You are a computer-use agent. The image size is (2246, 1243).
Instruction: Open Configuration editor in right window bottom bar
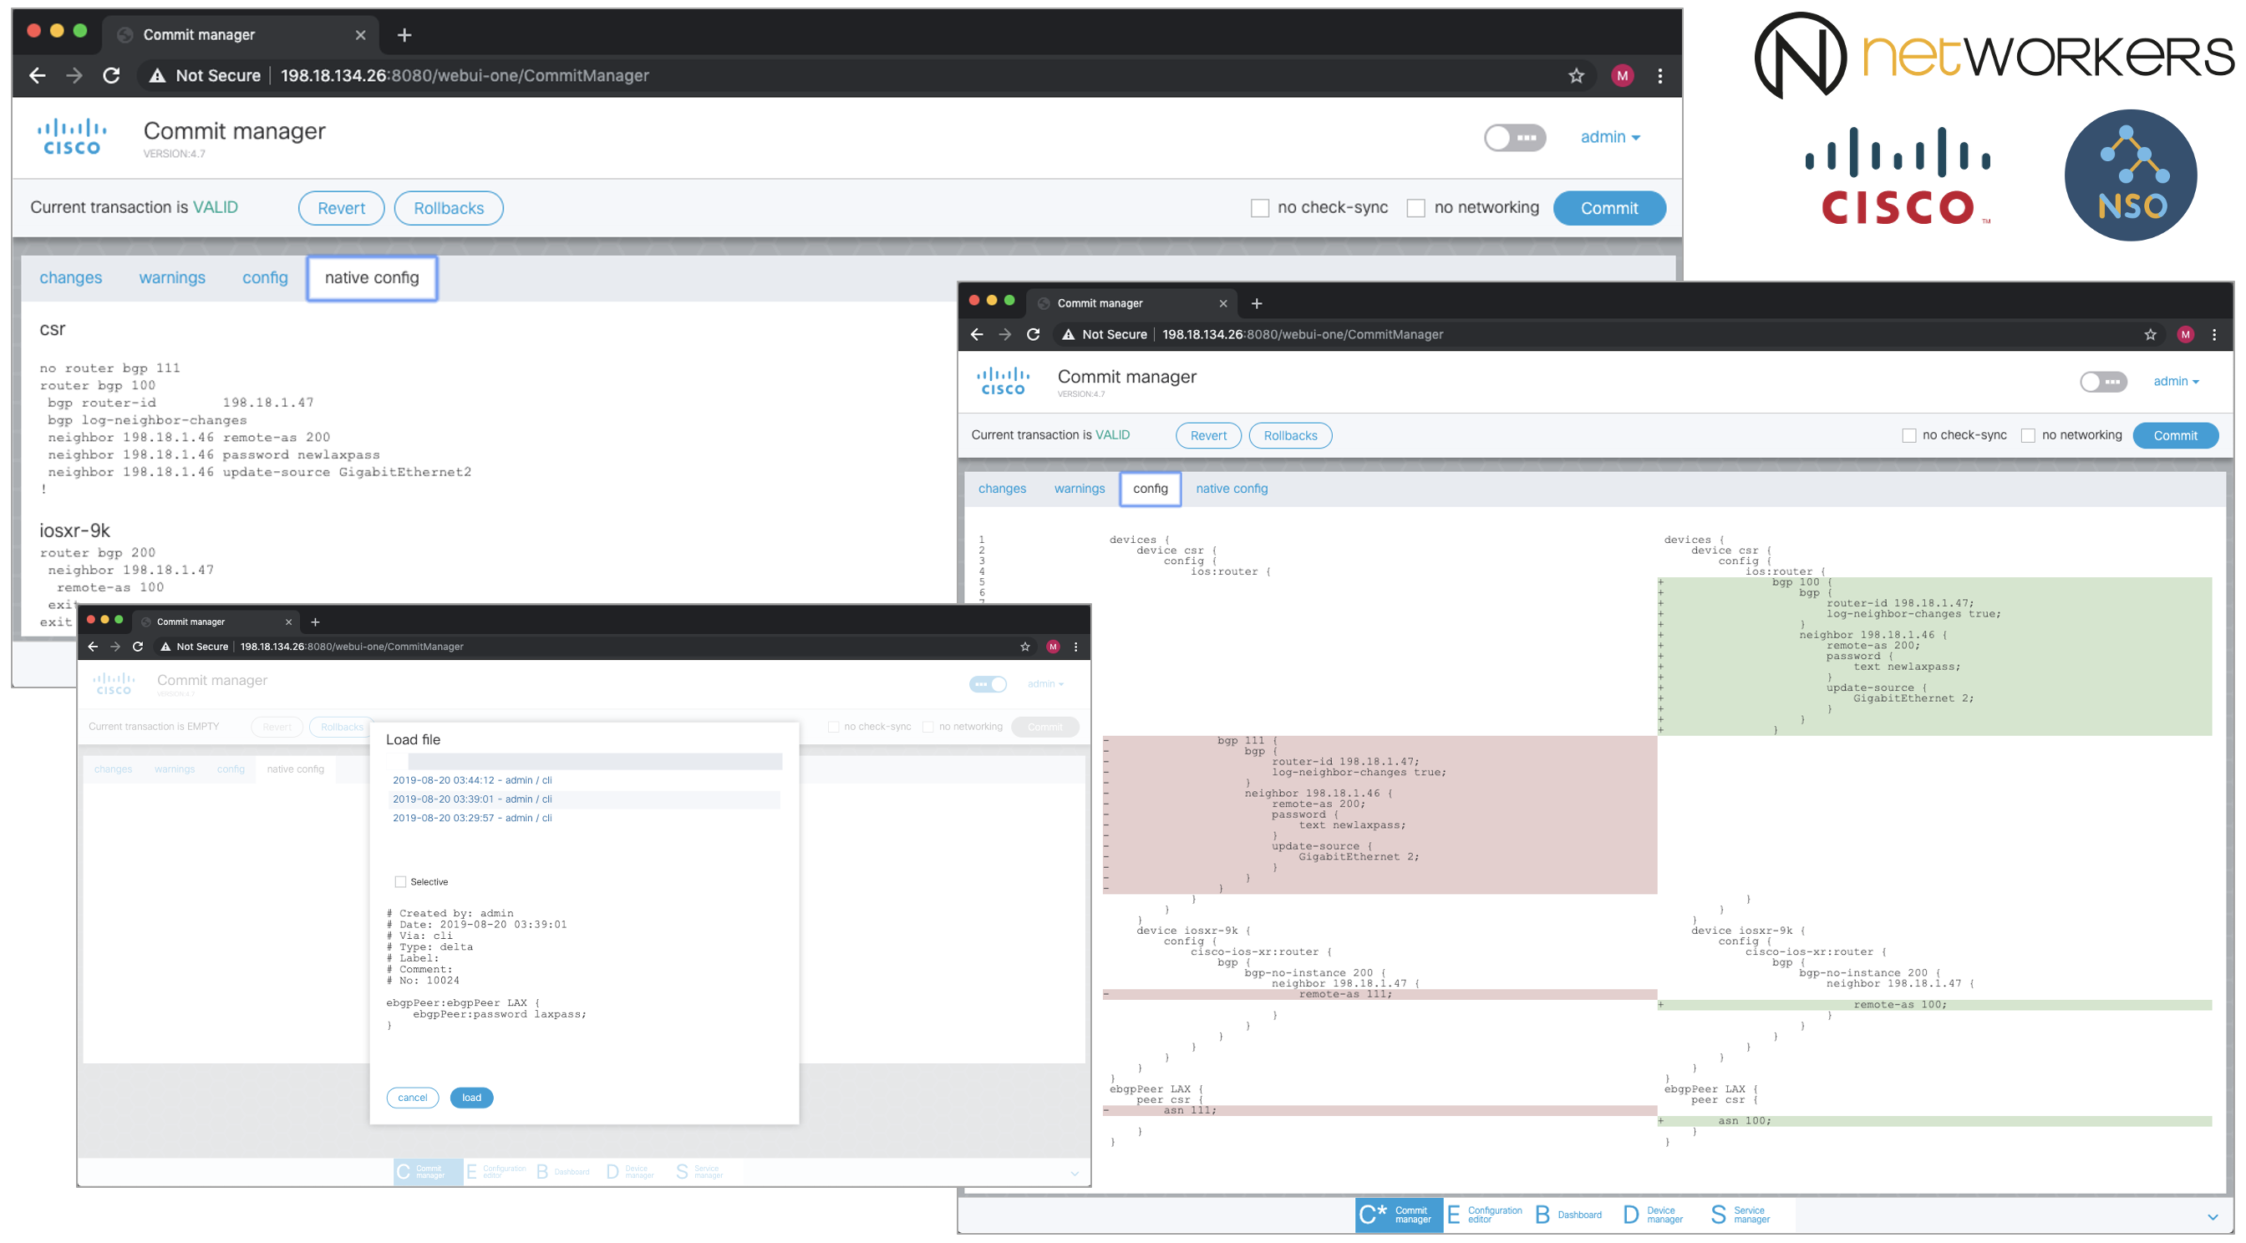(1486, 1215)
